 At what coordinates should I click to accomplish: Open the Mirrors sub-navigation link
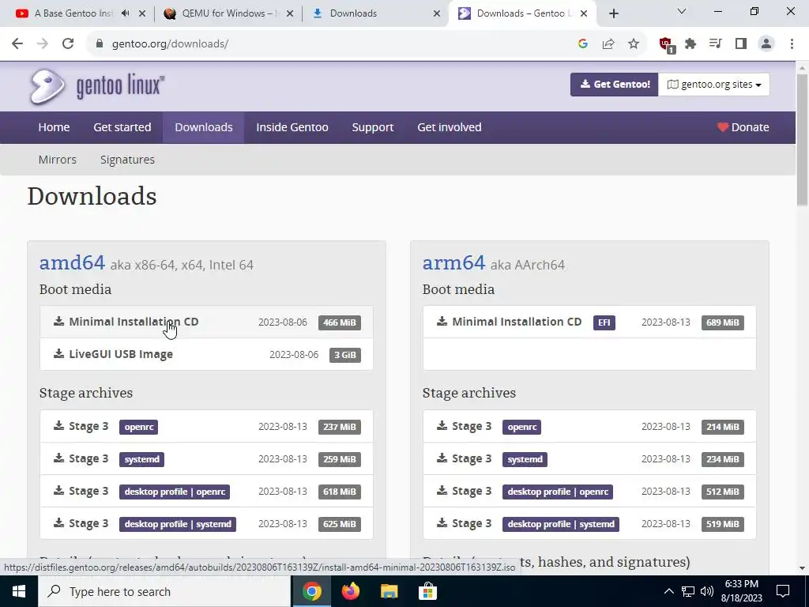point(57,160)
